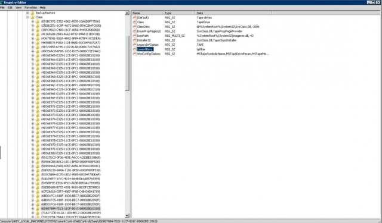Expand the {50906CB8-BA12...} key
The image size is (382, 223).
(33, 162)
